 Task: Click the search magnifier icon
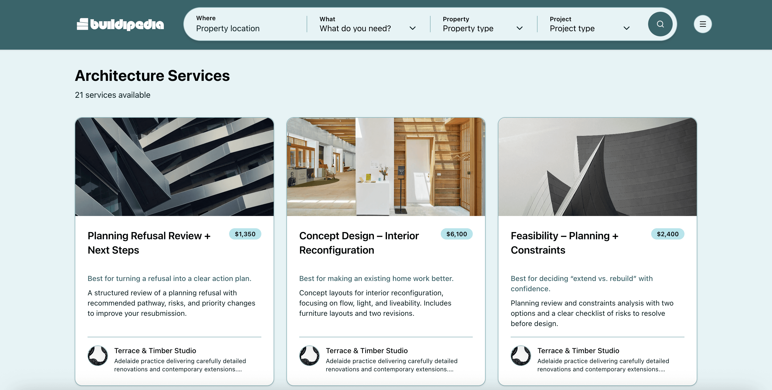tap(660, 24)
